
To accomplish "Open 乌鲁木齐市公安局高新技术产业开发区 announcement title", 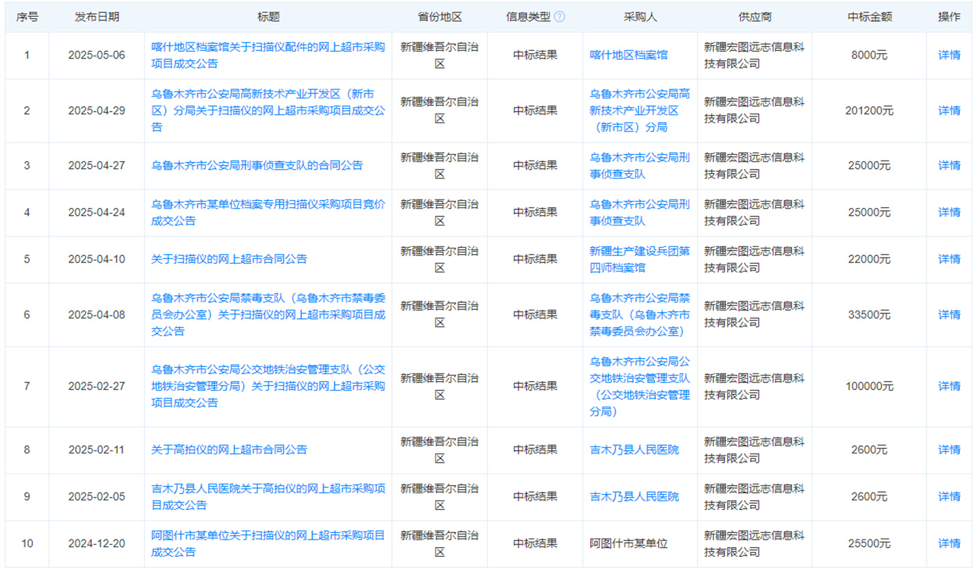I will 268,110.
